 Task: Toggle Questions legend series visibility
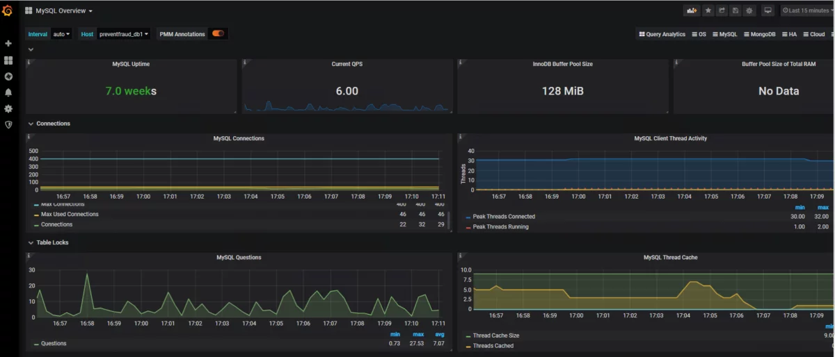click(54, 343)
